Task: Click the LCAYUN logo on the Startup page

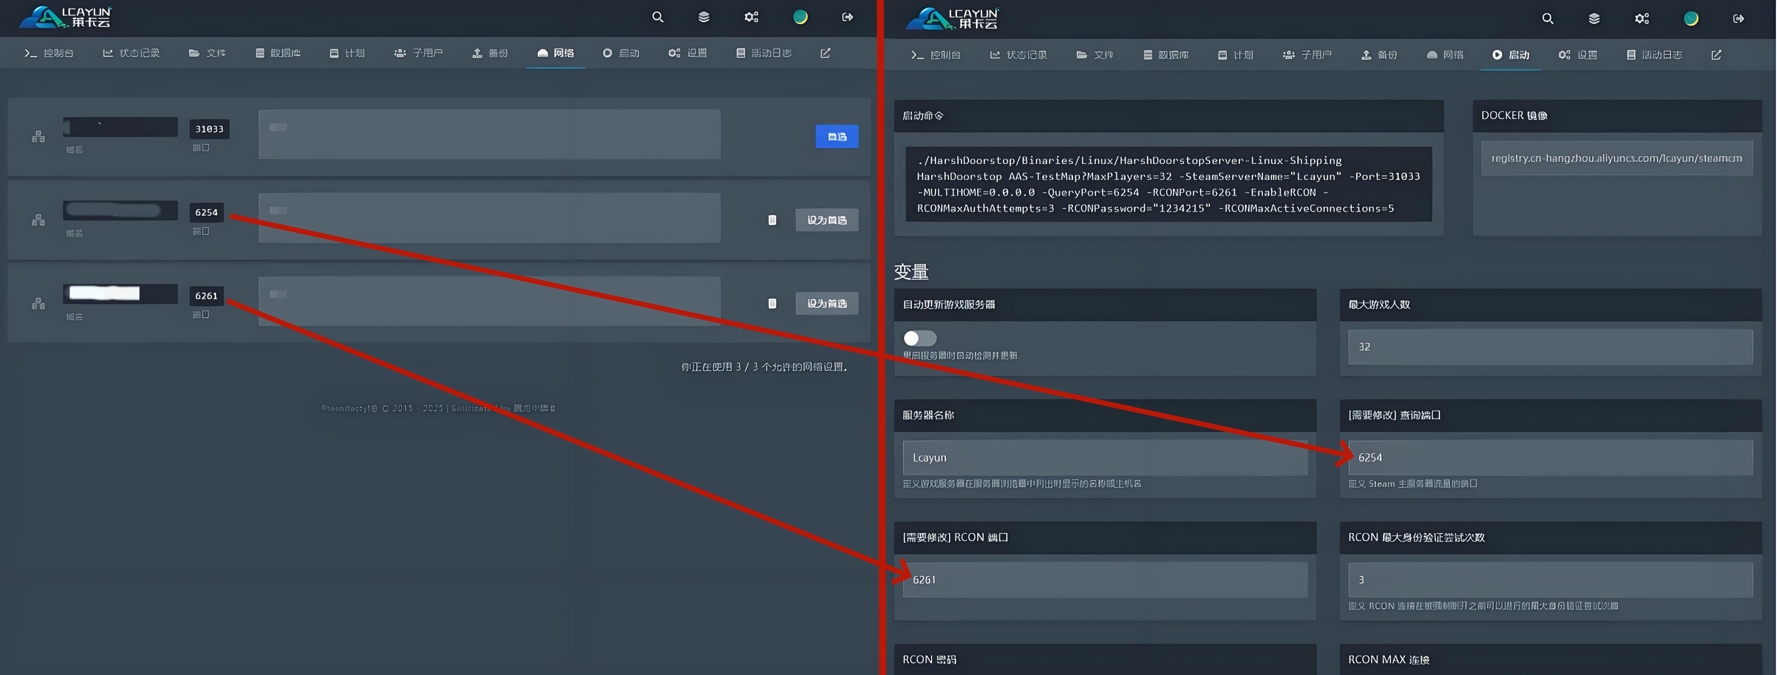Action: pyautogui.click(x=953, y=19)
